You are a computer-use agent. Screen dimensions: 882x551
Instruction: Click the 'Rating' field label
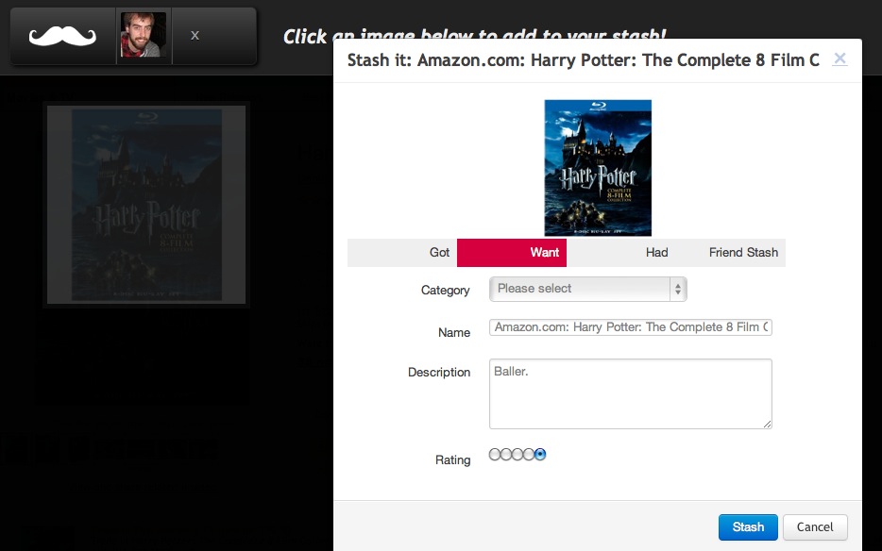[x=453, y=459]
